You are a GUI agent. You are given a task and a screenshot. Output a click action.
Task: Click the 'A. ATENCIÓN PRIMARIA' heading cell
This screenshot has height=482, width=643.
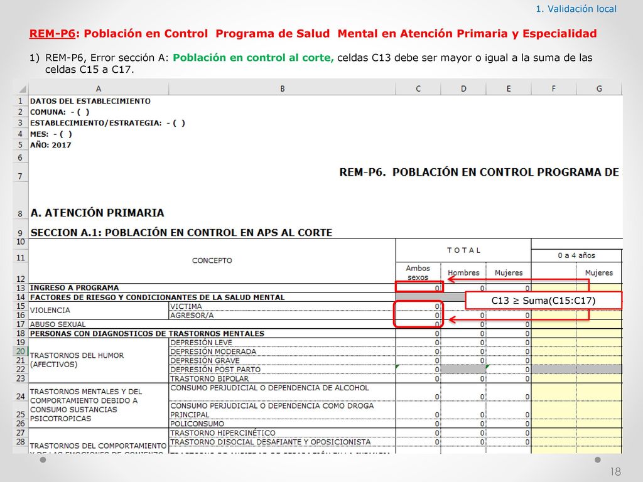coord(97,213)
